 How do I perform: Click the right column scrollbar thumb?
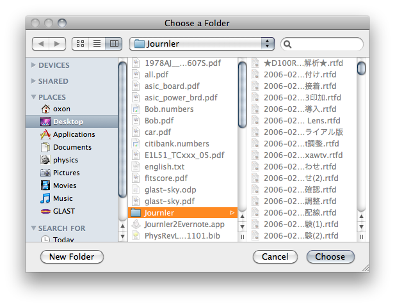(361, 68)
